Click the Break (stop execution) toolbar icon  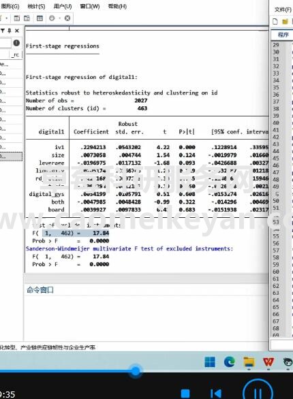click(67, 18)
